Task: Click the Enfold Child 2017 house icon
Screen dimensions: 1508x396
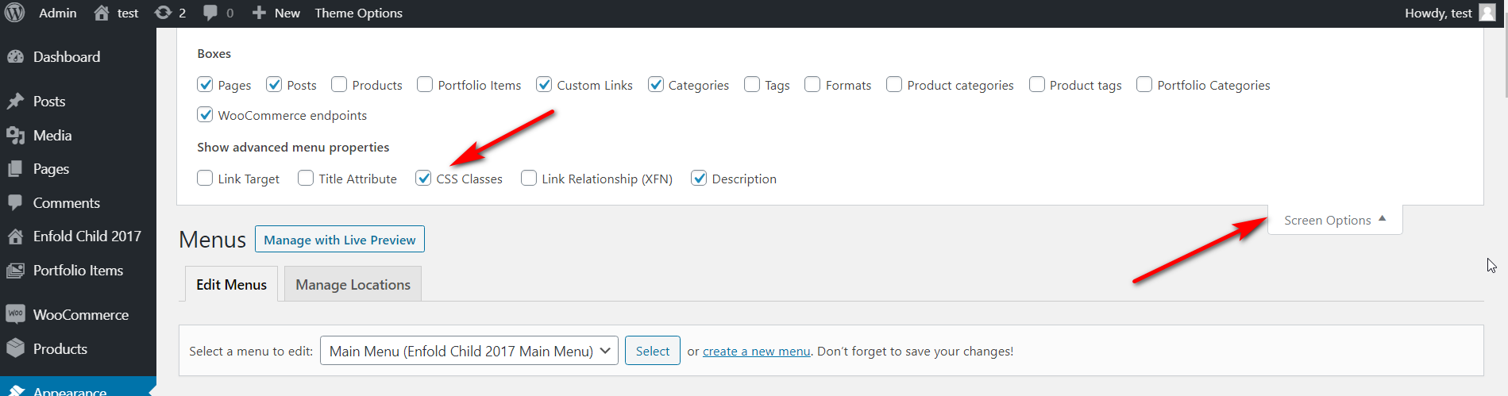Action: 15,236
